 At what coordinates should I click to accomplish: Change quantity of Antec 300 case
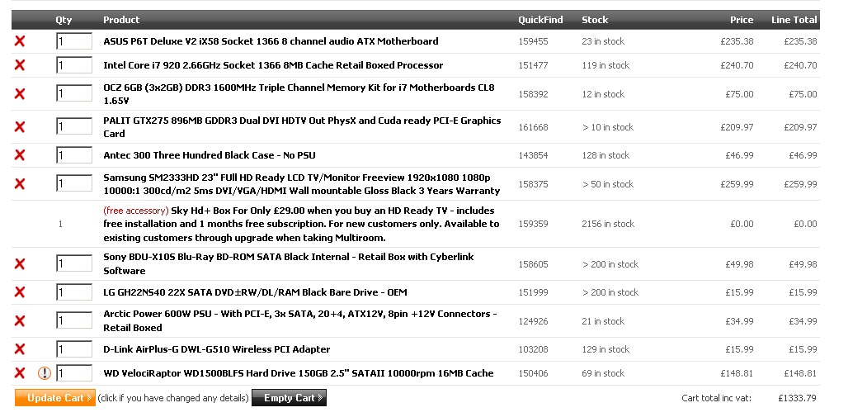pos(74,155)
